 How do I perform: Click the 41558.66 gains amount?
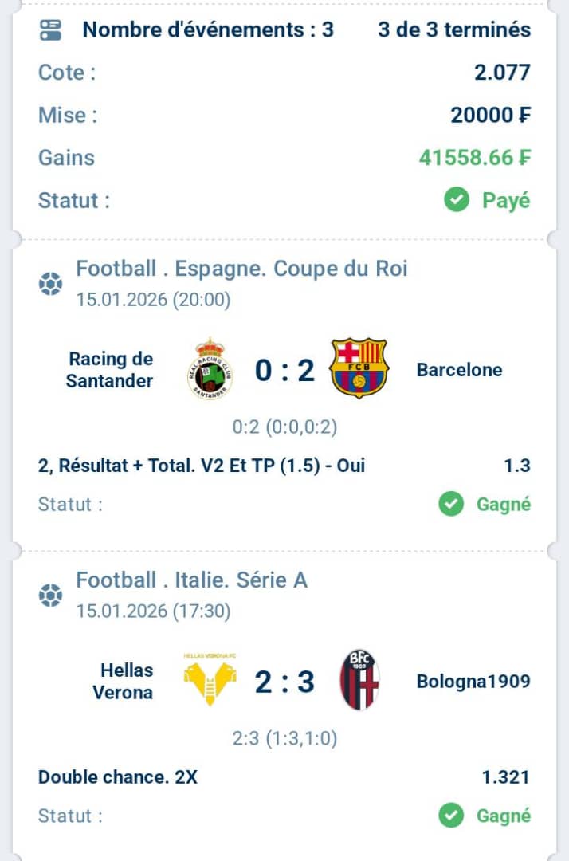coord(474,157)
